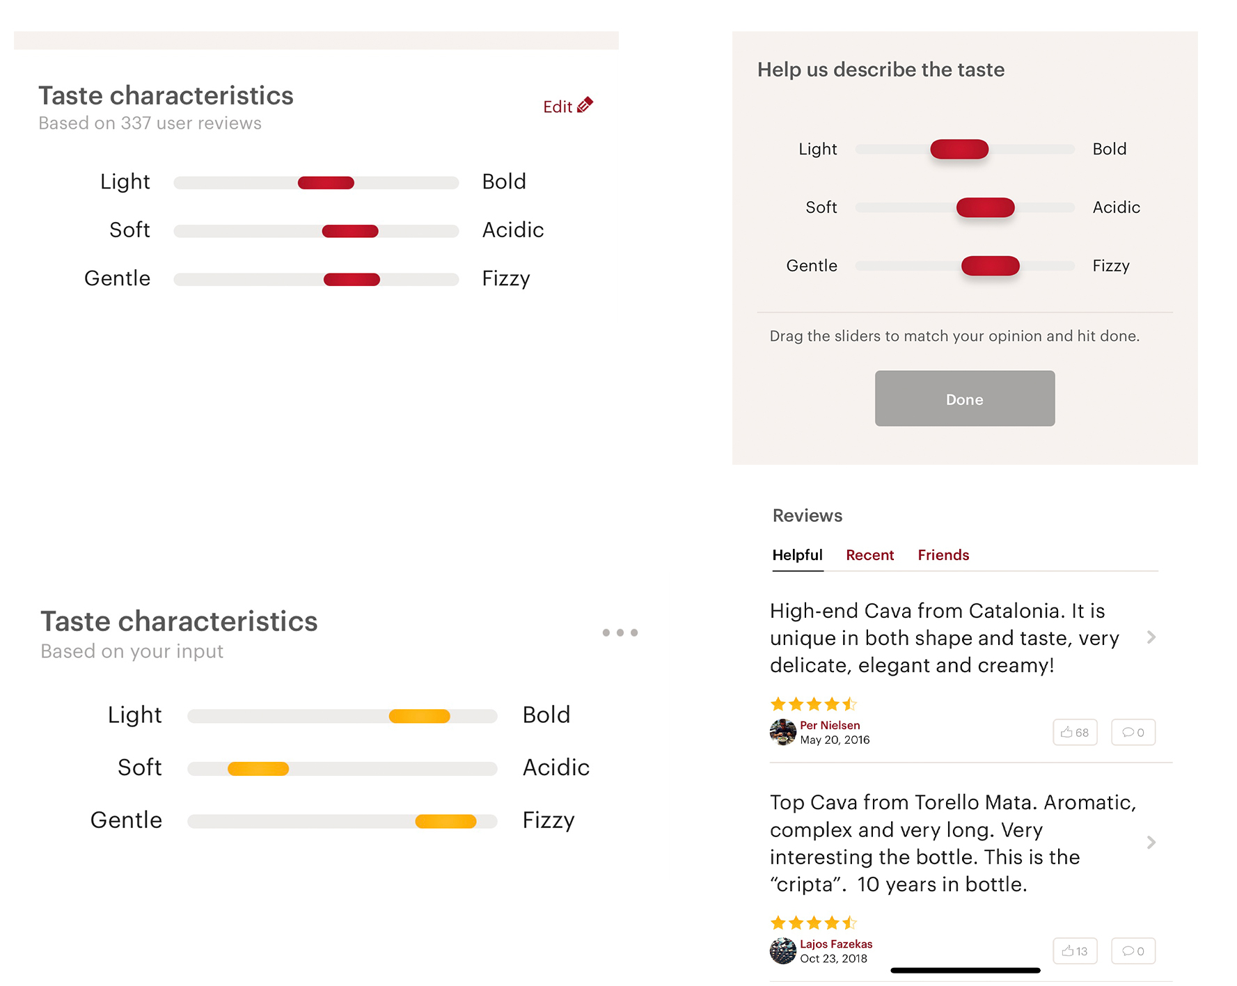Click Per Nielsen's profile avatar
The image size is (1237, 986).
[x=782, y=732]
